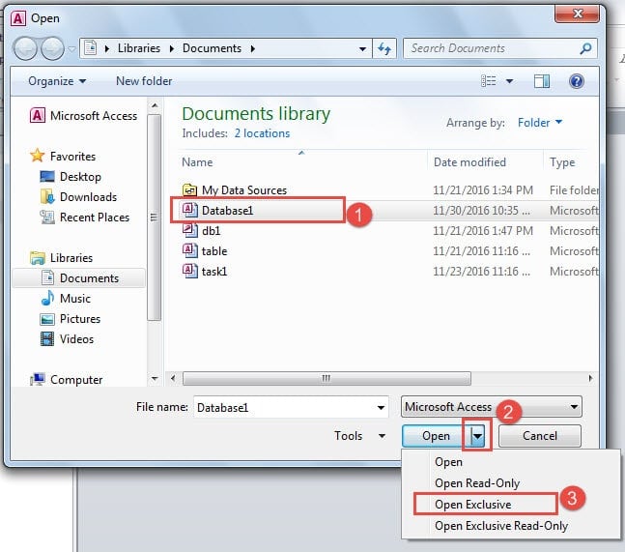This screenshot has height=552, width=625.
Task: Open the Organize dropdown menu
Action: [x=57, y=81]
